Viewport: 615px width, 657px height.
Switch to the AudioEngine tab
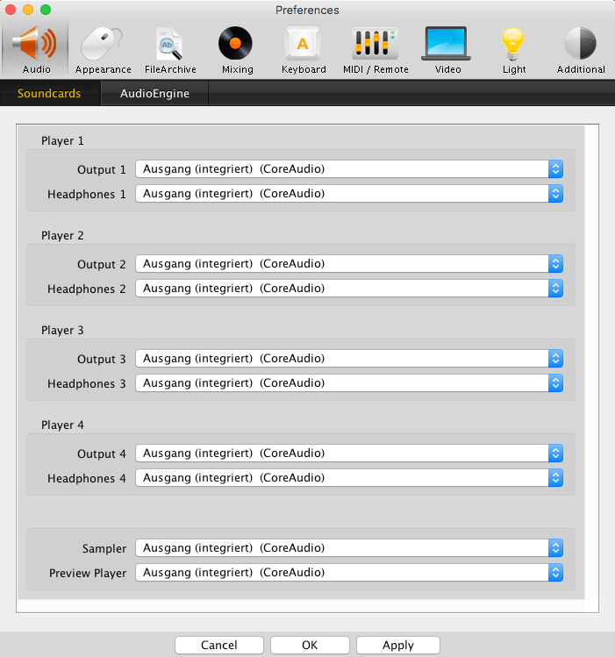coord(154,93)
